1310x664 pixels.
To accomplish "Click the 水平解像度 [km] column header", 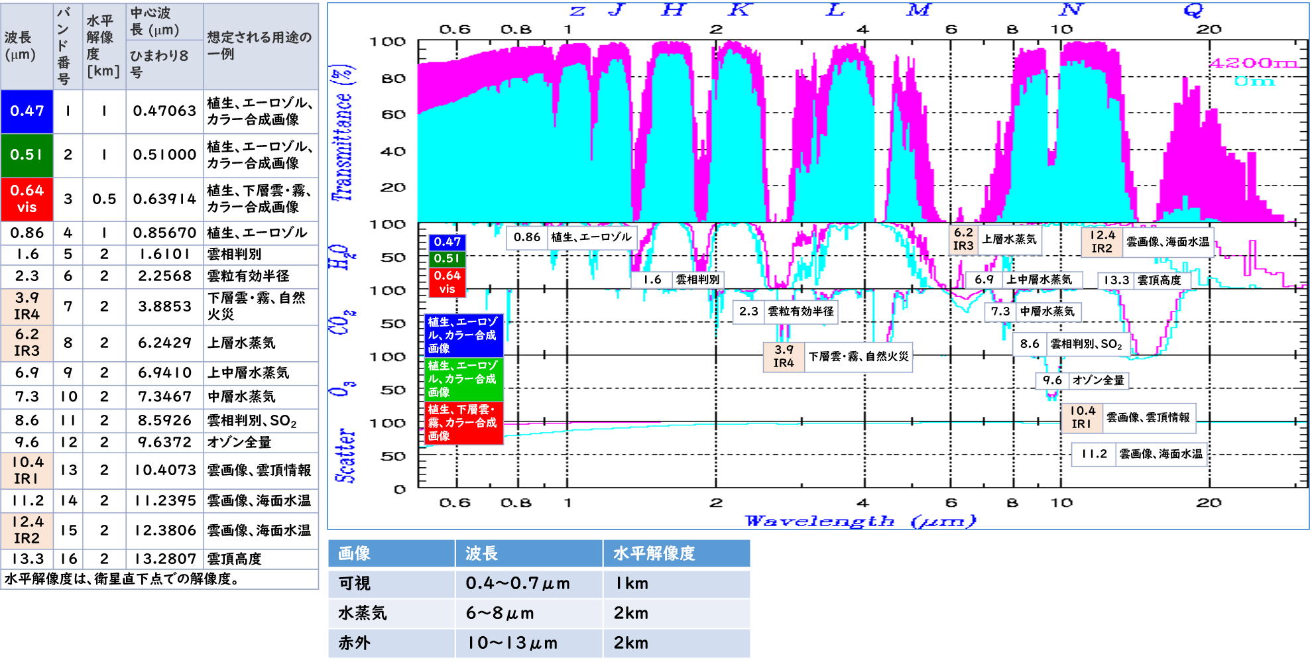I will pos(103,45).
